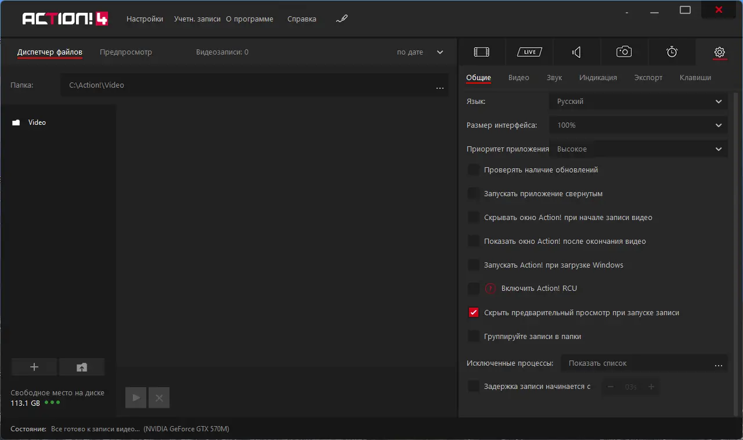743x440 pixels.
Task: Open the Учетн. записи menu
Action: (x=197, y=19)
